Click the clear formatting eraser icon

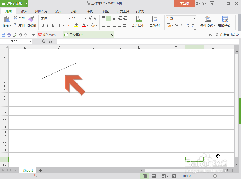[93, 25]
